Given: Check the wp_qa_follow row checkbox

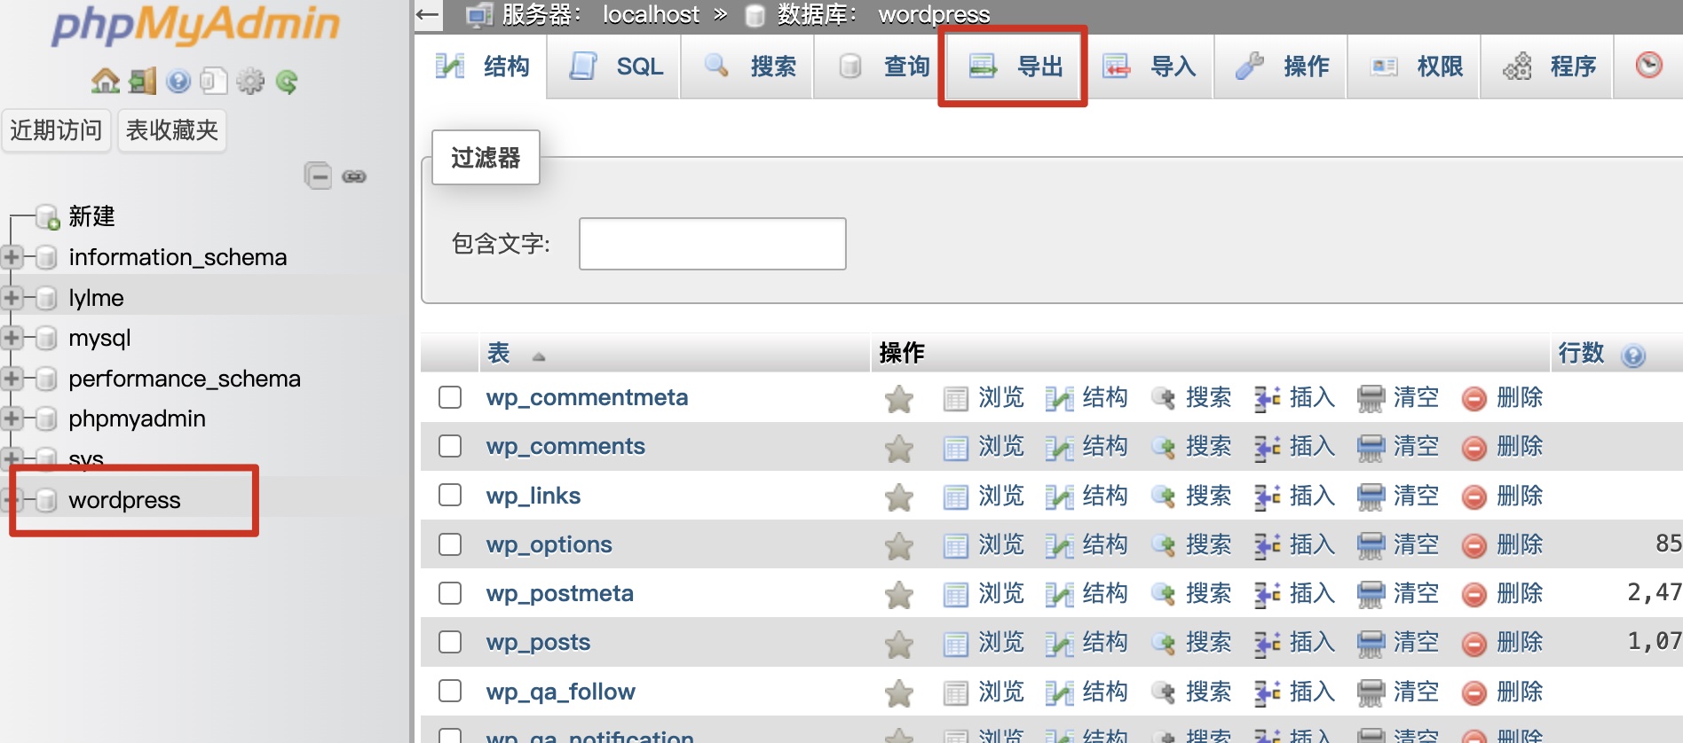Looking at the screenshot, I should pyautogui.click(x=450, y=690).
